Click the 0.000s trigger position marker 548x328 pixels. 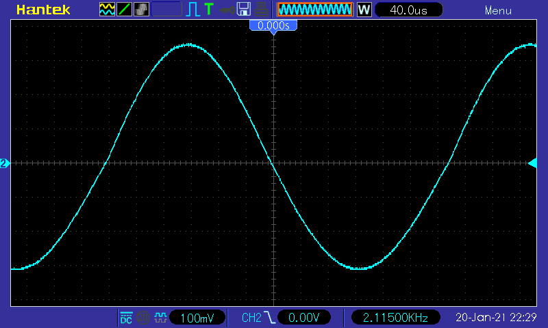pyautogui.click(x=273, y=26)
